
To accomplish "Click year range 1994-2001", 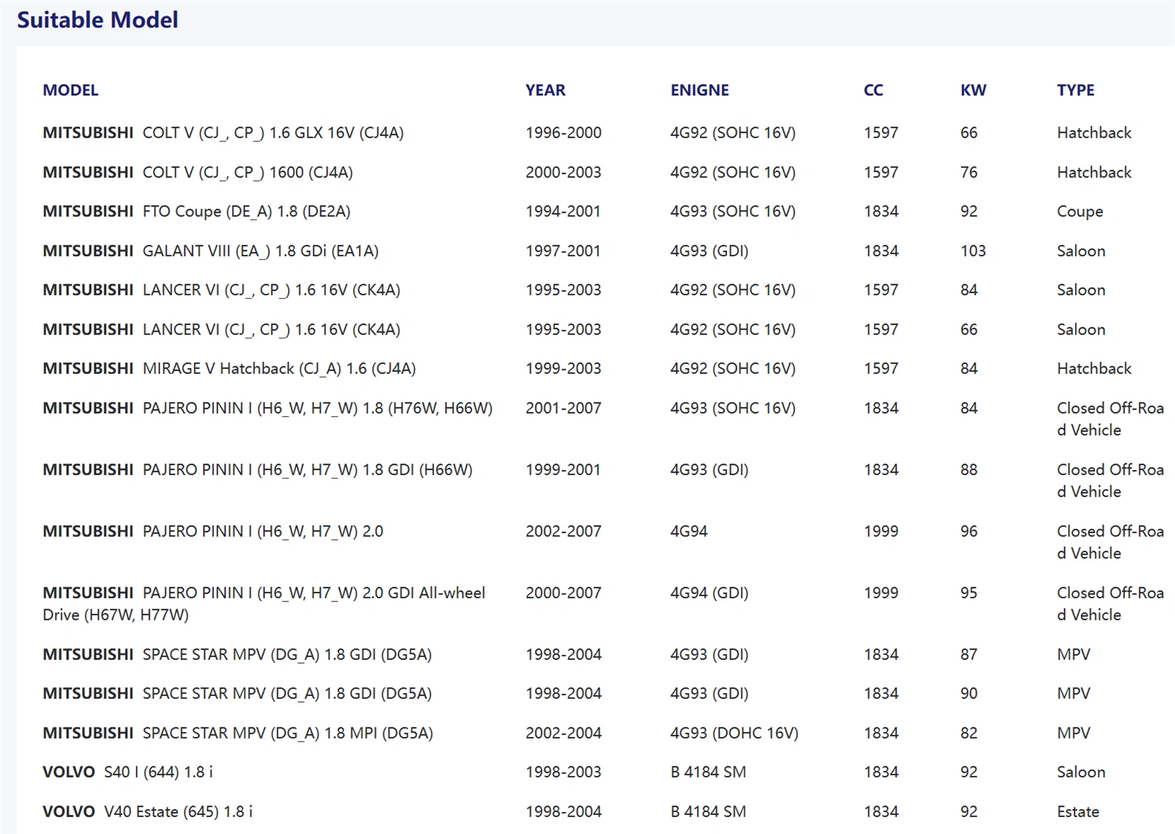I will pyautogui.click(x=563, y=211).
